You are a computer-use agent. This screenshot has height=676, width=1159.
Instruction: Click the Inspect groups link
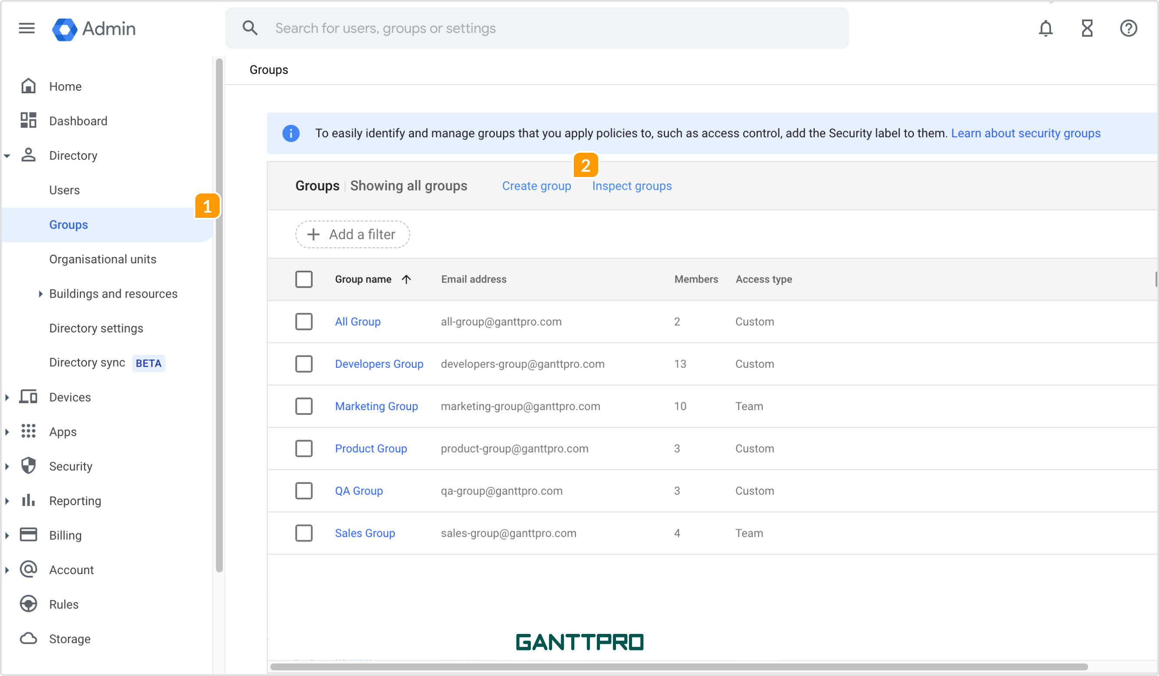tap(632, 186)
